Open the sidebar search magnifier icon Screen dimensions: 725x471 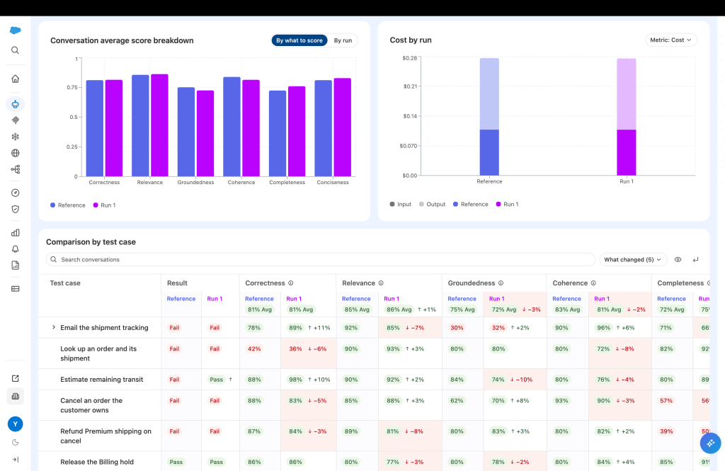16,50
